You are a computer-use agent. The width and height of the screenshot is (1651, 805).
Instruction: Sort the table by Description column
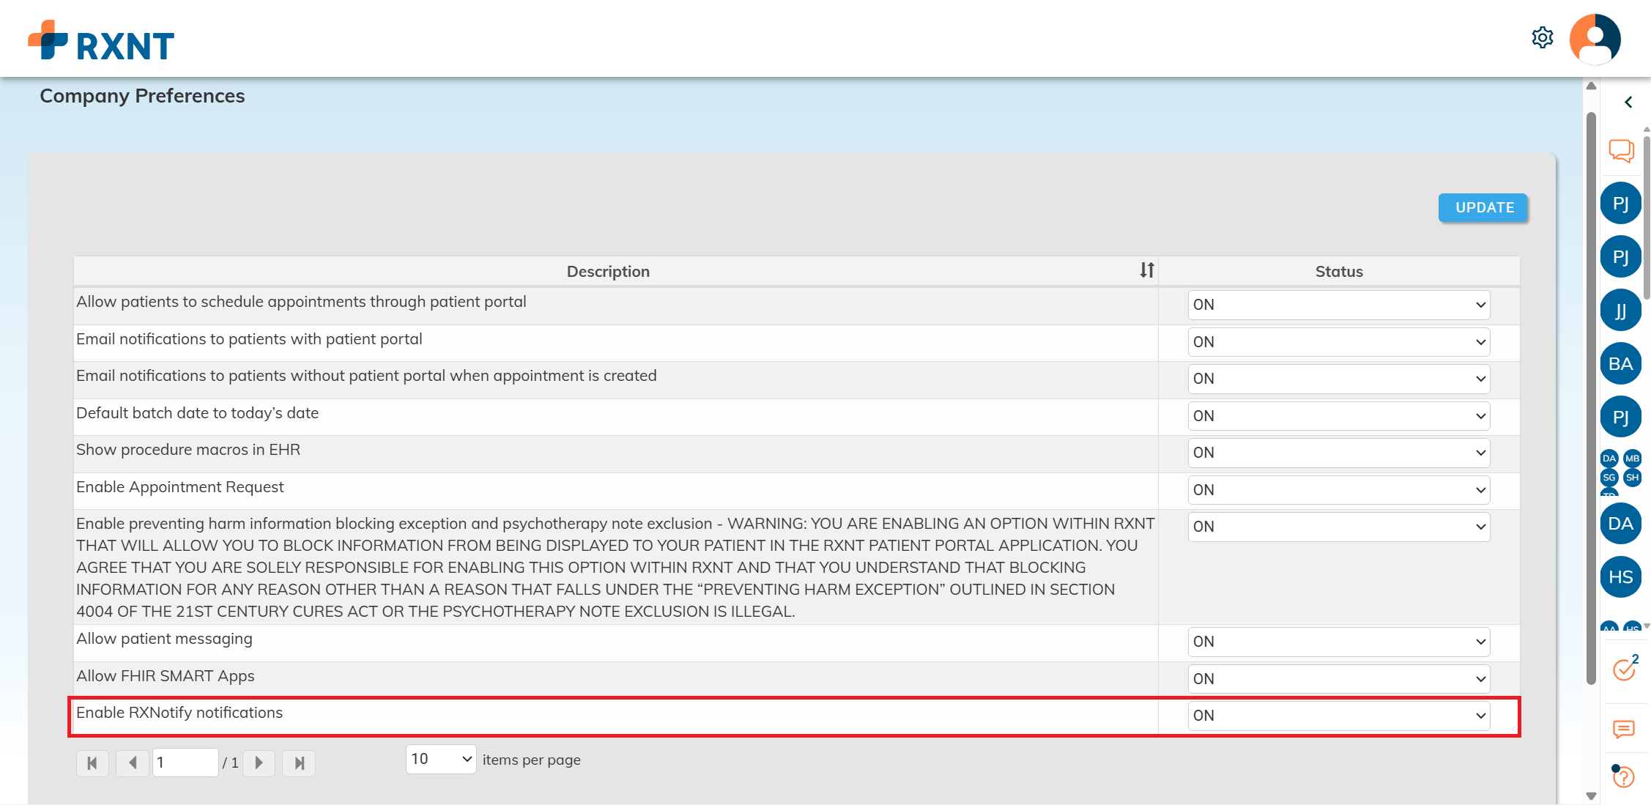coord(1146,270)
